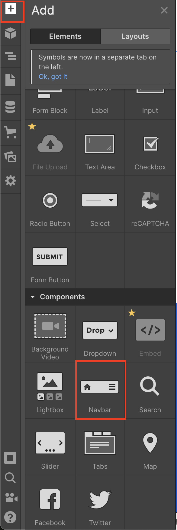Open the Add elements plus icon
177x530 pixels.
[11, 9]
